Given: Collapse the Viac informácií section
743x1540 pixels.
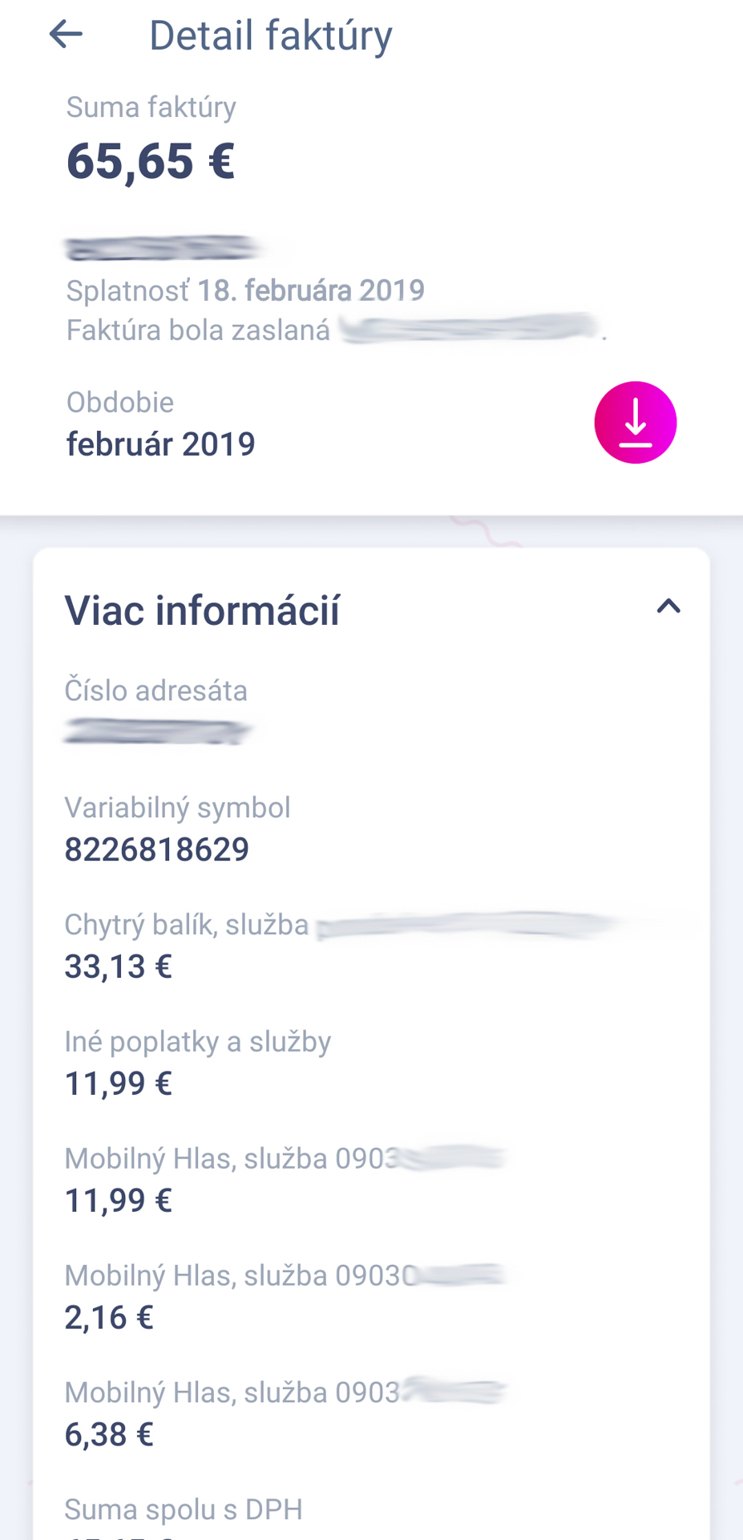Looking at the screenshot, I should [x=668, y=606].
